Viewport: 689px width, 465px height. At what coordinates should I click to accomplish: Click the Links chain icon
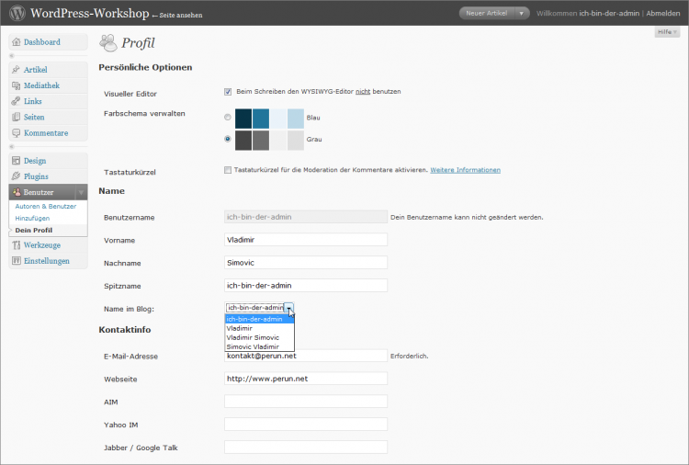17,101
